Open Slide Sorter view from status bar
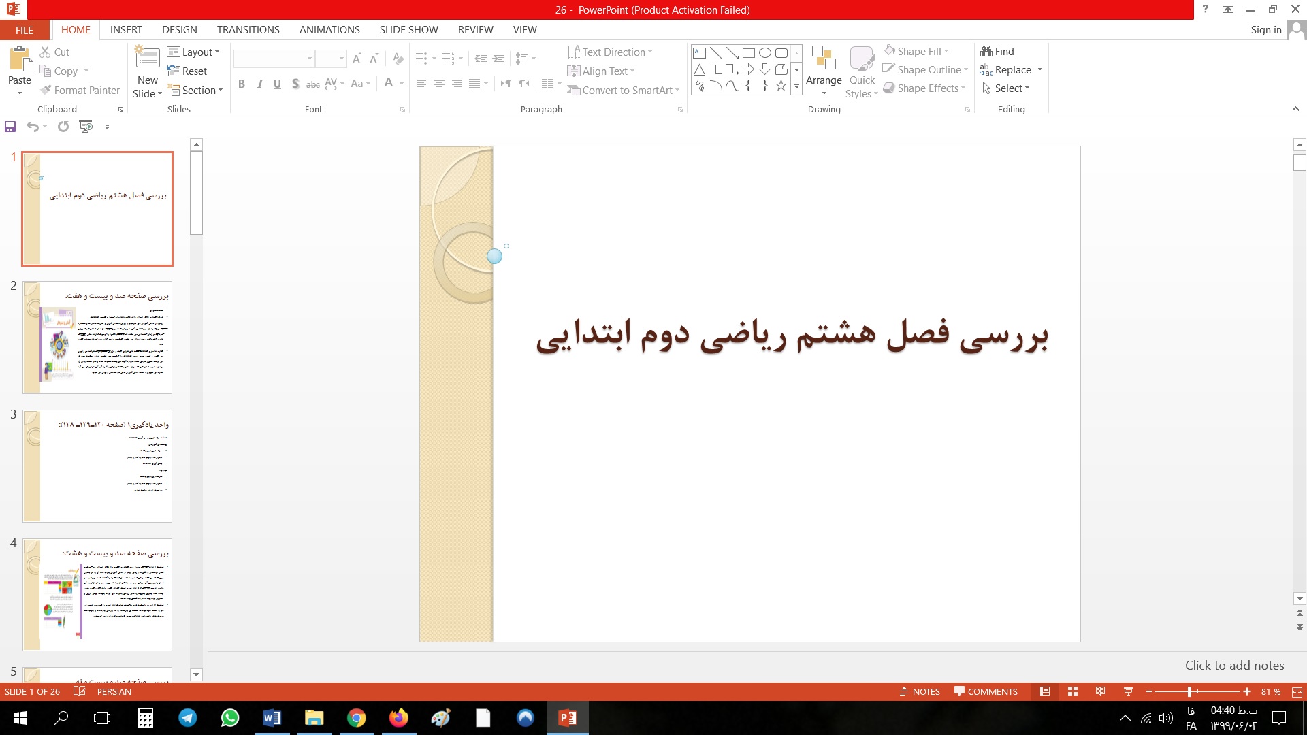Viewport: 1307px width, 735px height. tap(1073, 691)
